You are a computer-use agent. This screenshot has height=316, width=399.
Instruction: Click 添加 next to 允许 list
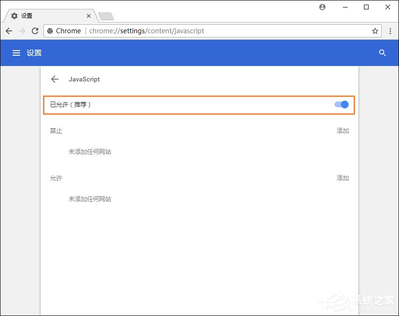[x=342, y=178]
